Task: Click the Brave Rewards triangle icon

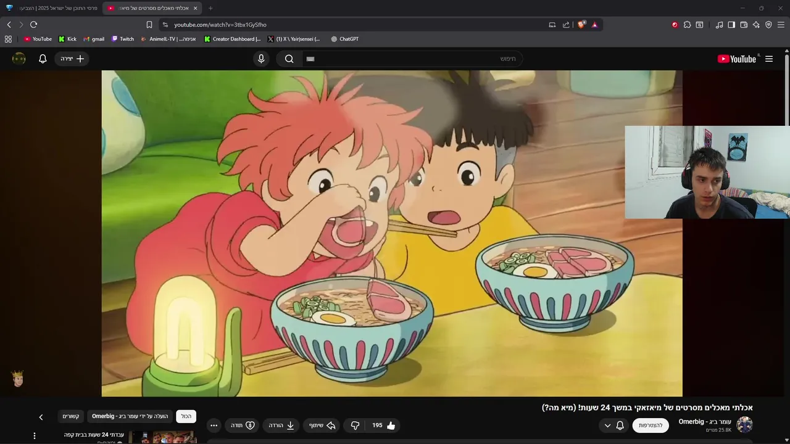Action: point(594,25)
